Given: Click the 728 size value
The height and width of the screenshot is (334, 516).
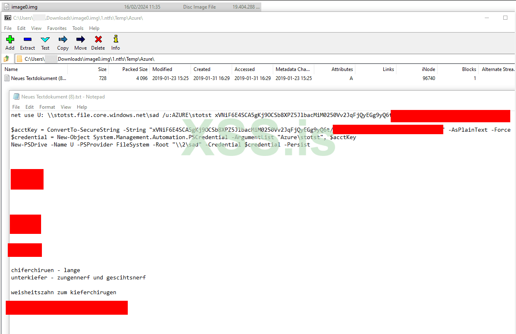Looking at the screenshot, I should tap(103, 78).
